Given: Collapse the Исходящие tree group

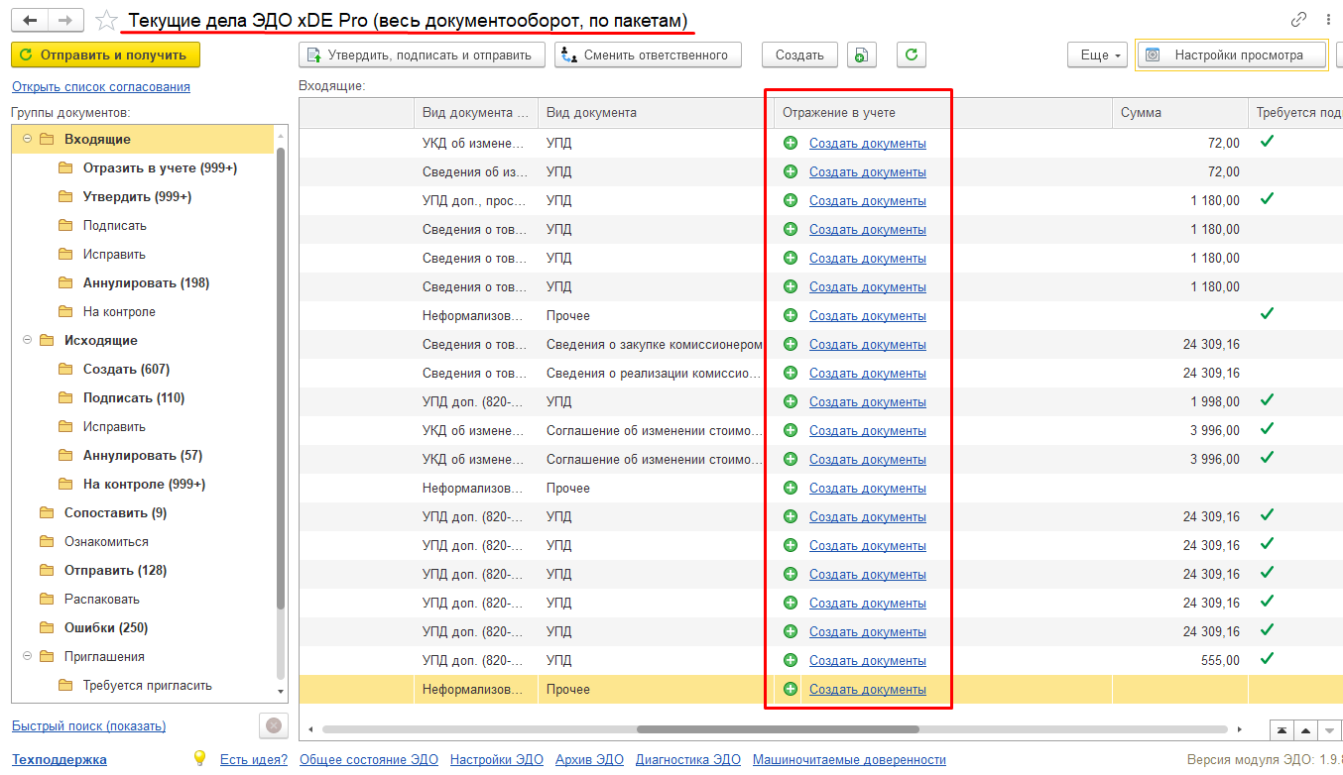Looking at the screenshot, I should 27,341.
